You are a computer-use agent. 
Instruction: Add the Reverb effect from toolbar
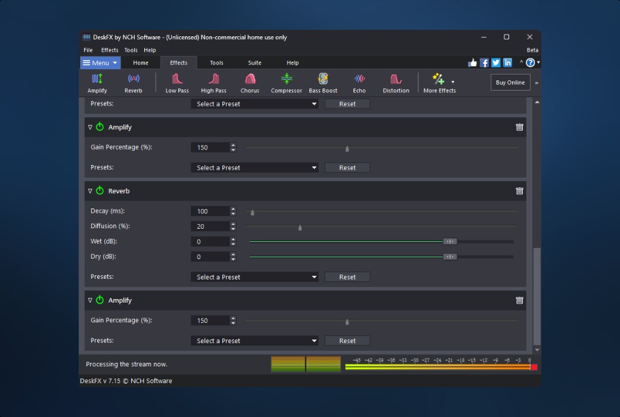[x=134, y=83]
